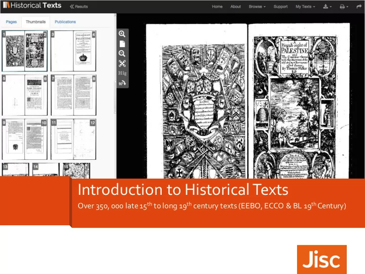
Task: Switch to the Pages tab
Action: [11, 22]
